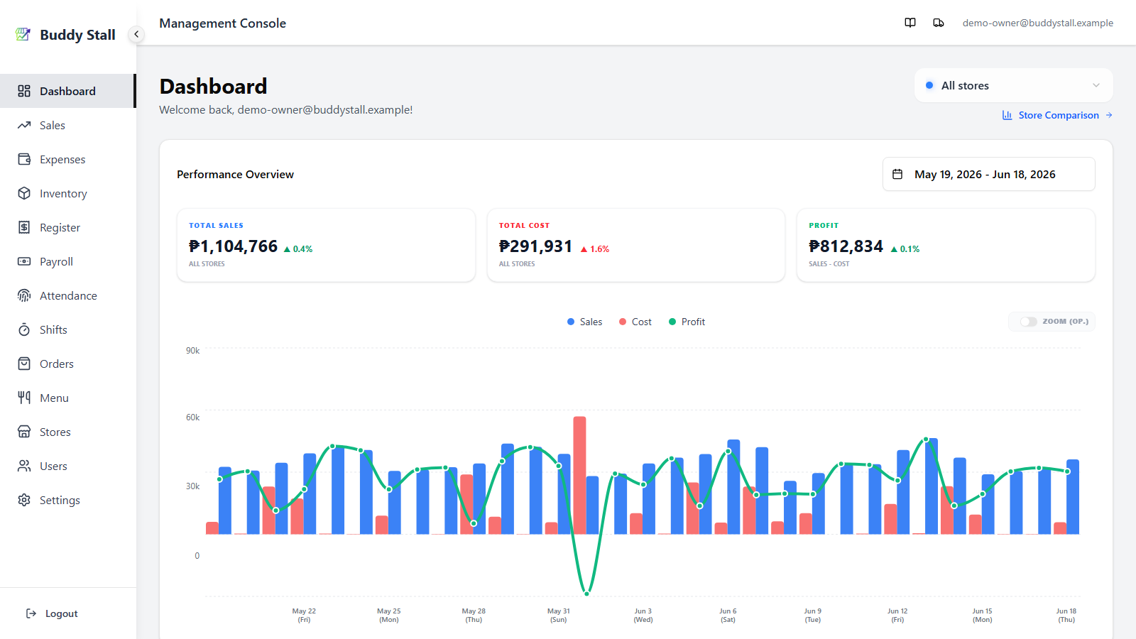Collapse the sidebar with the chevron button
This screenshot has width=1136, height=639.
pyautogui.click(x=136, y=34)
